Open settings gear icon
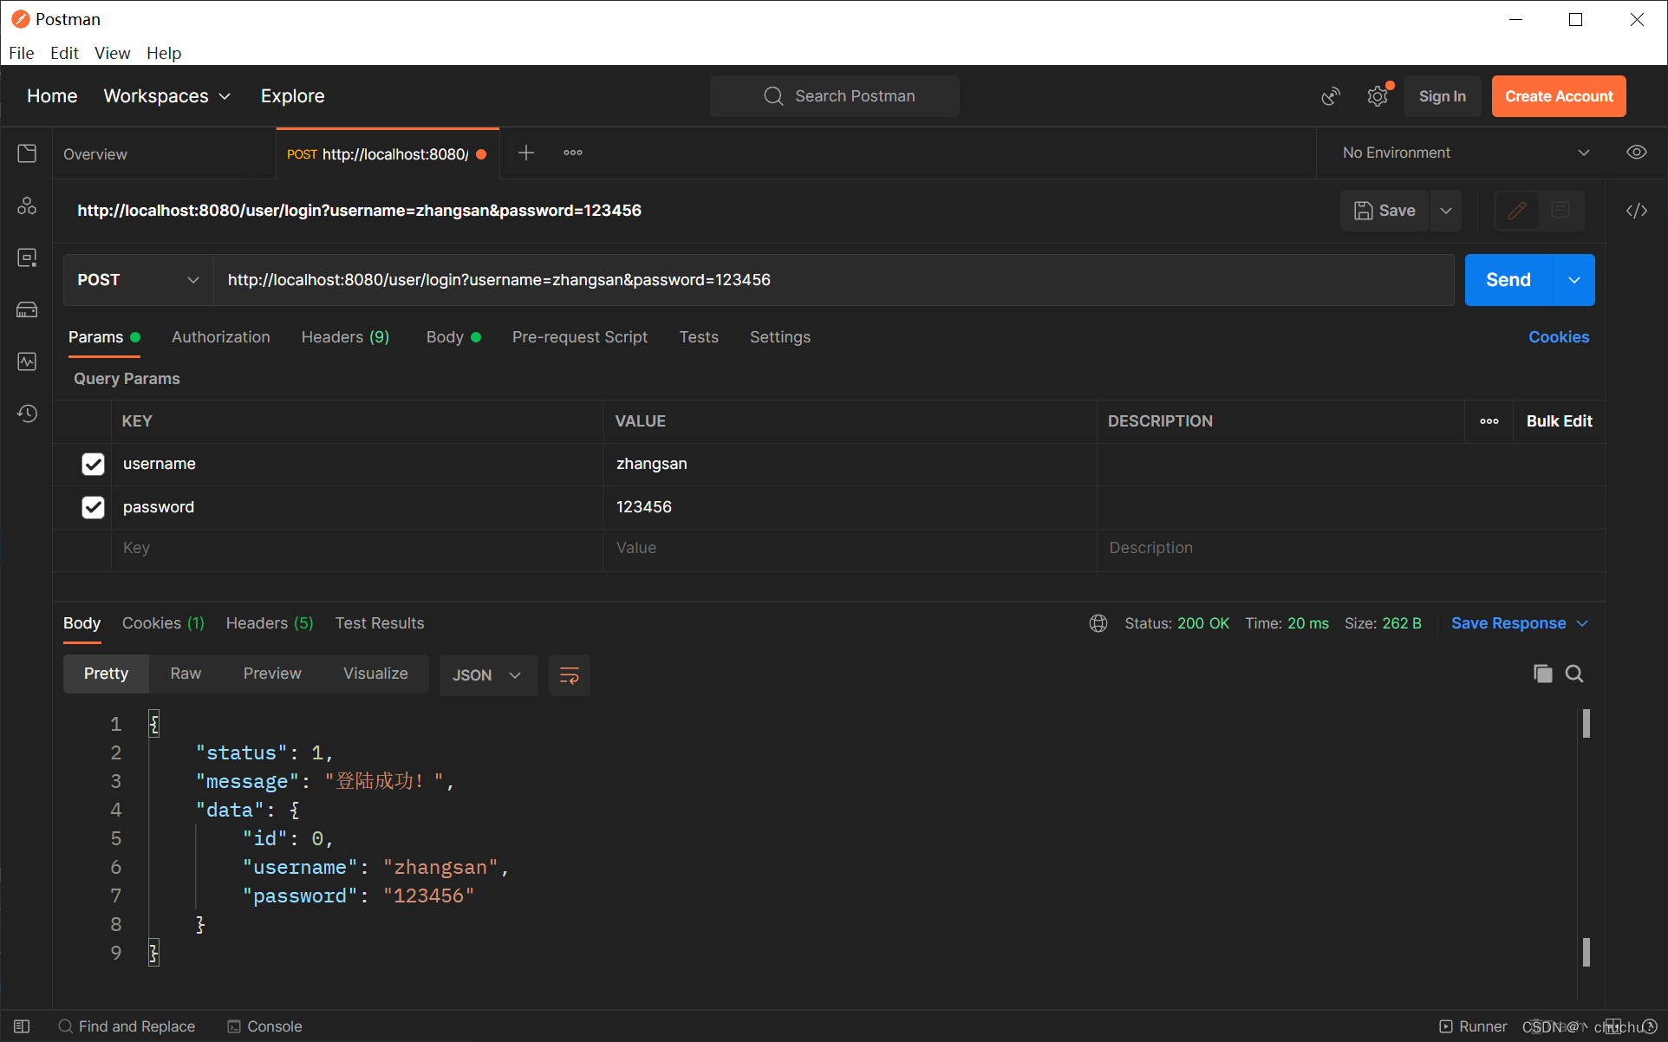1668x1042 pixels. [x=1377, y=96]
